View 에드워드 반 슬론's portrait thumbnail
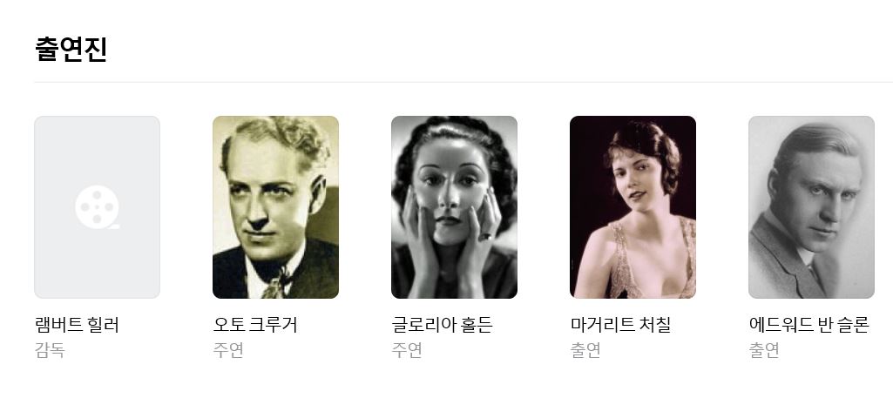The width and height of the screenshot is (893, 398). point(811,207)
